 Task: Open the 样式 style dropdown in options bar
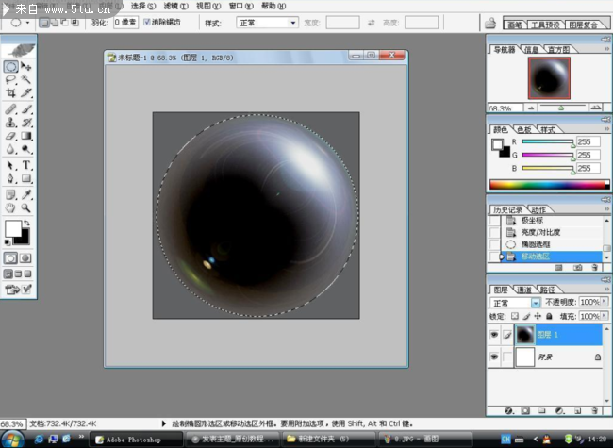tap(267, 22)
